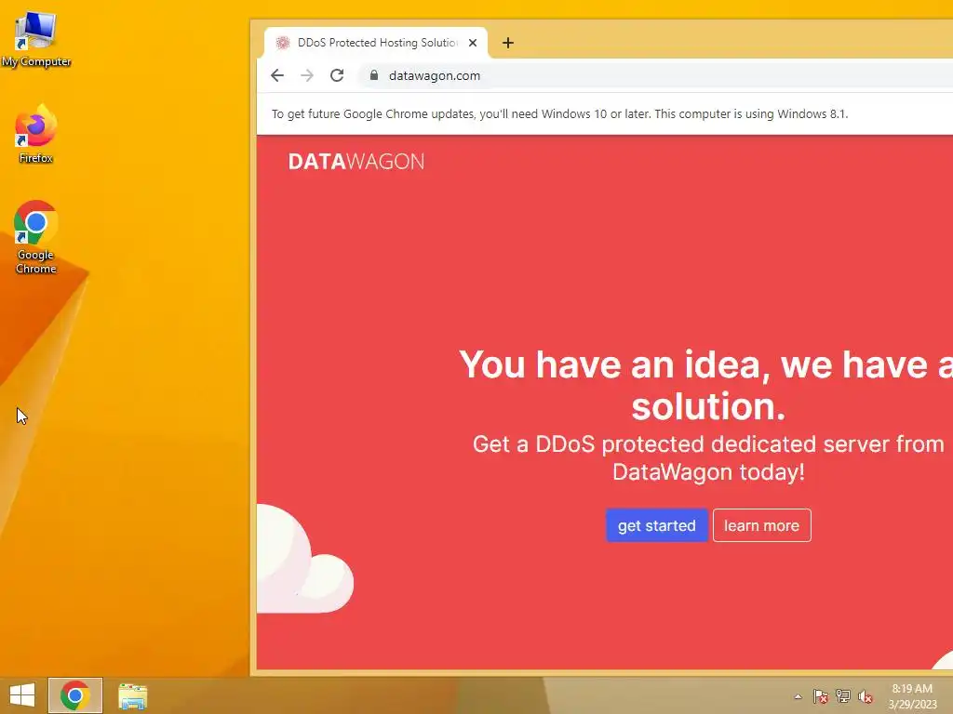The height and width of the screenshot is (714, 953).
Task: Open the My Computer desktop icon
Action: tap(36, 37)
